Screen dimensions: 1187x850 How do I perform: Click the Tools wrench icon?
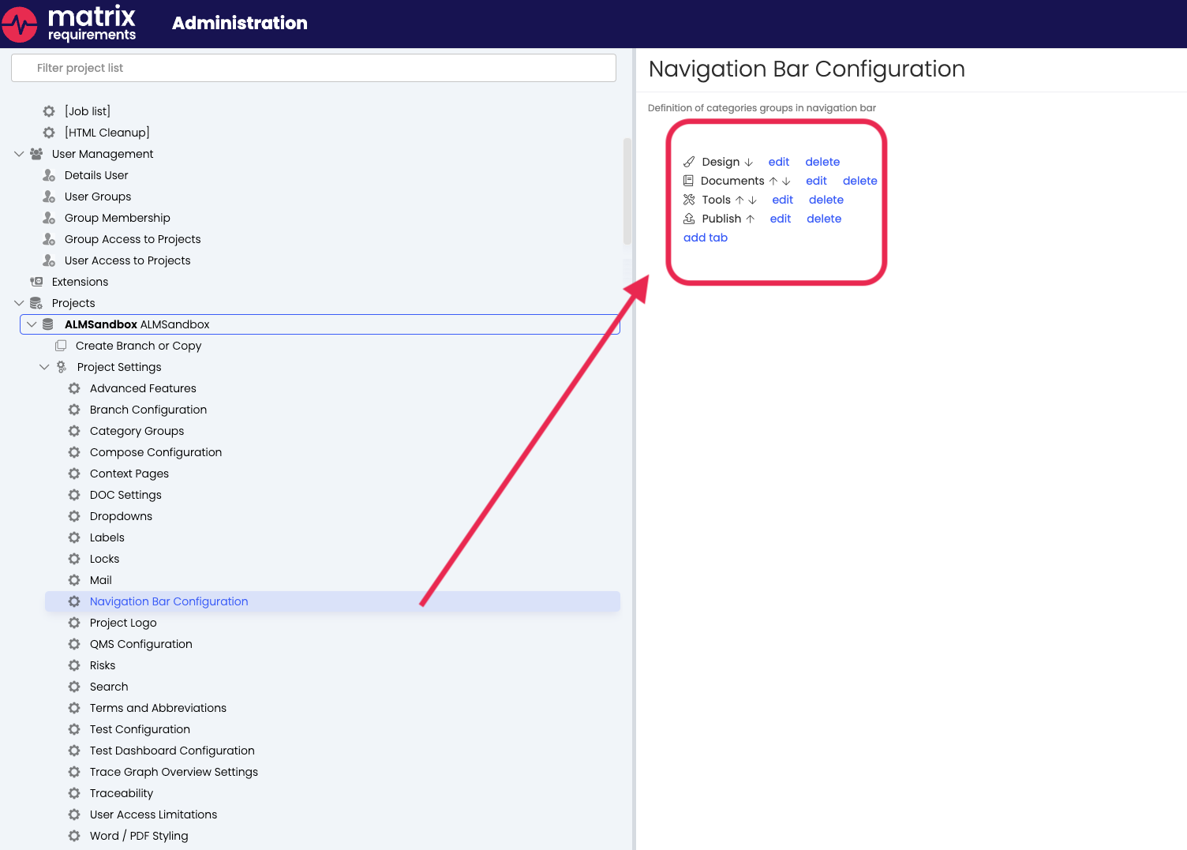point(689,200)
